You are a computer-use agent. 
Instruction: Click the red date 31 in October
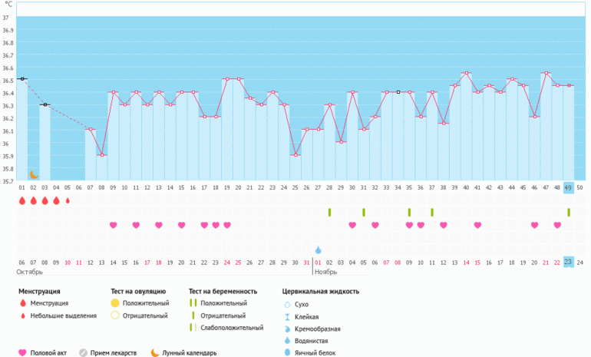pyautogui.click(x=307, y=263)
